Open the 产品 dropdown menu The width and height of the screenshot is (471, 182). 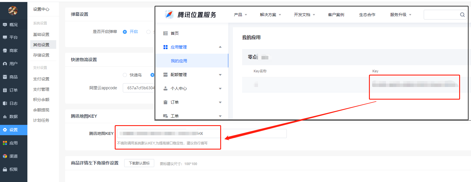(240, 15)
